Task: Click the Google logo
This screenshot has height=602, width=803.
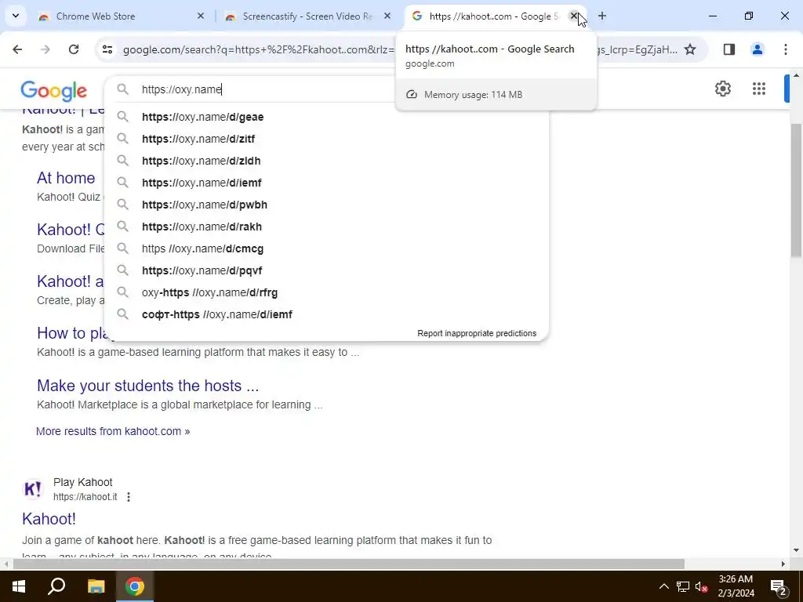Action: tap(54, 91)
